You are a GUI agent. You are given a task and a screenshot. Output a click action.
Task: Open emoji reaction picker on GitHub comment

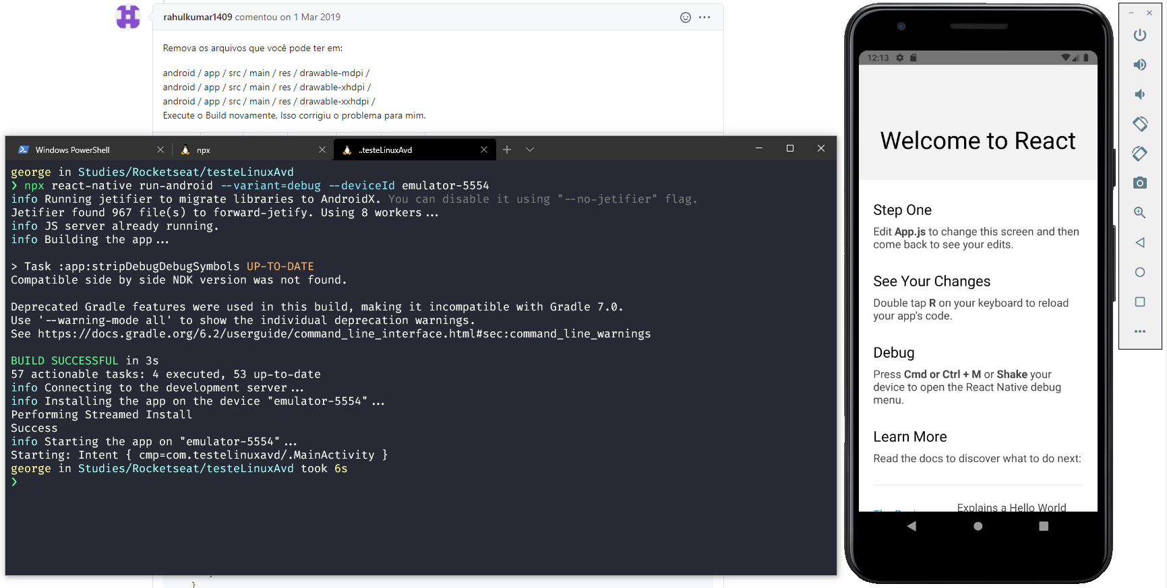[x=685, y=18]
